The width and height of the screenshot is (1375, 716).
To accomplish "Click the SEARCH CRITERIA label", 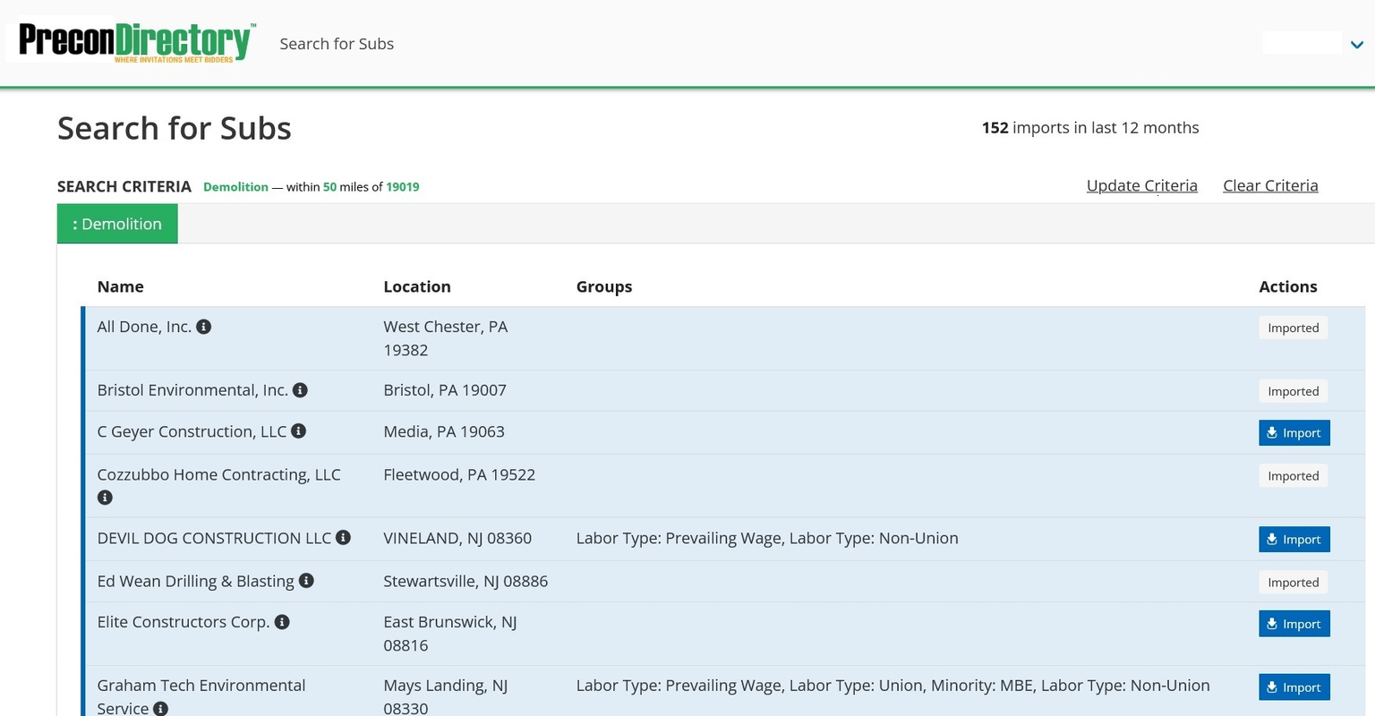I will point(124,186).
